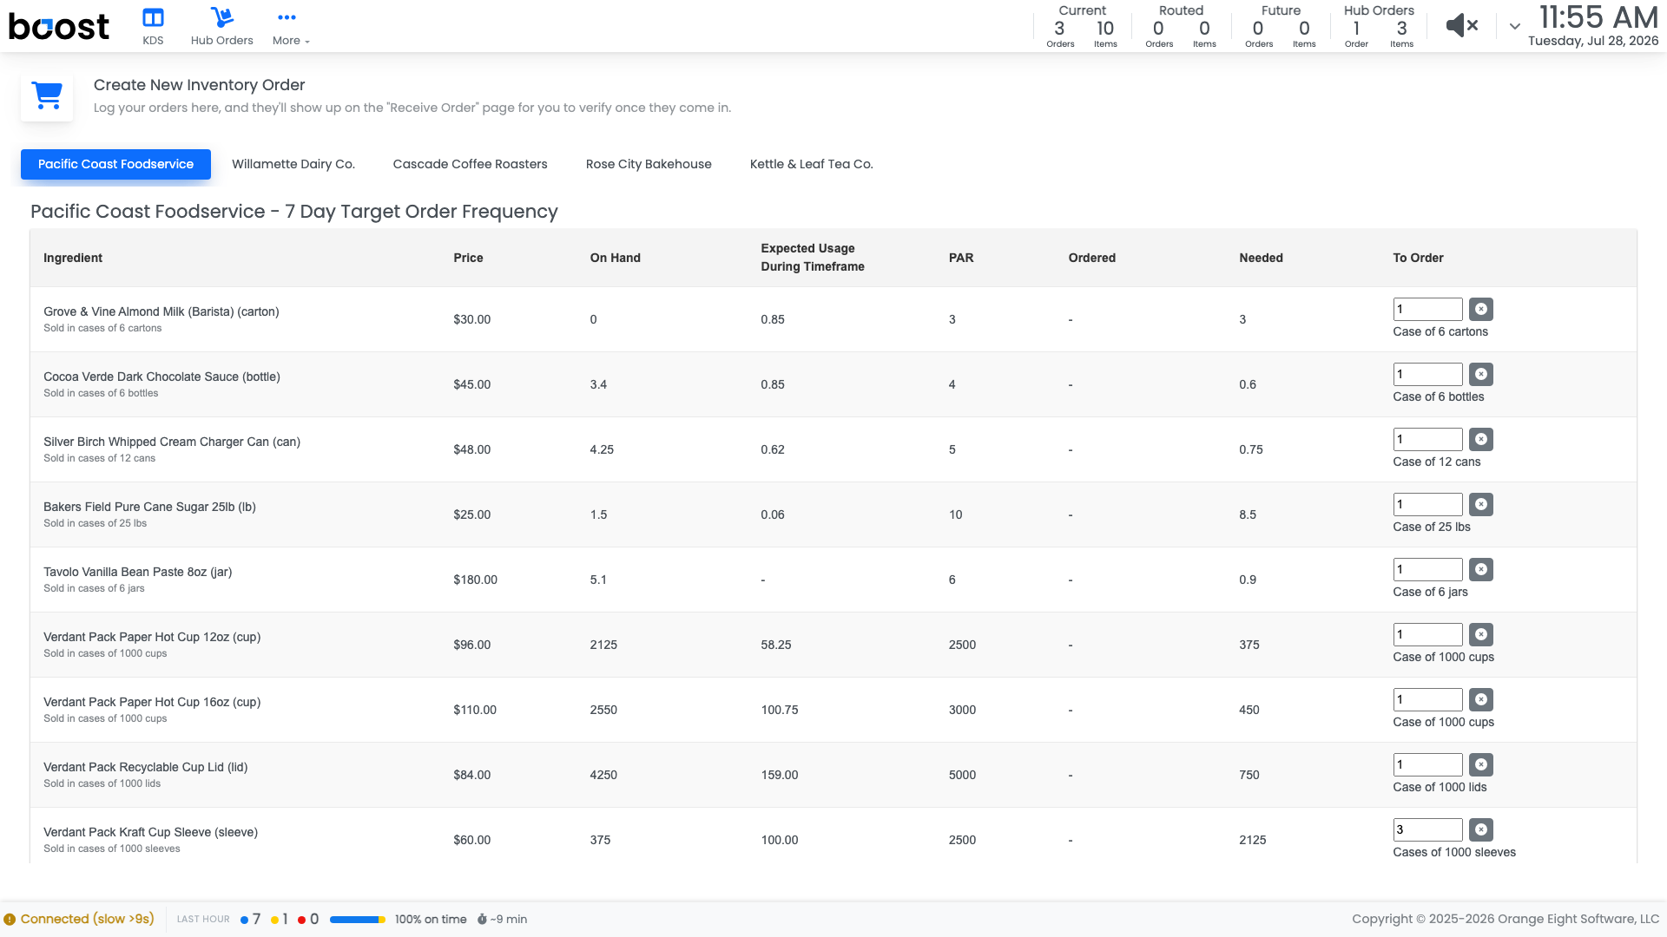1667x937 pixels.
Task: Click the 2125 Needed value for sleeves
Action: pyautogui.click(x=1252, y=840)
